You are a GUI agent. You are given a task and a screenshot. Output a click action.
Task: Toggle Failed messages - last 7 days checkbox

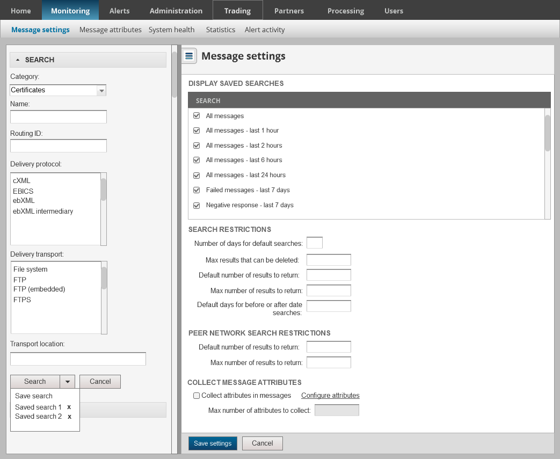click(197, 190)
